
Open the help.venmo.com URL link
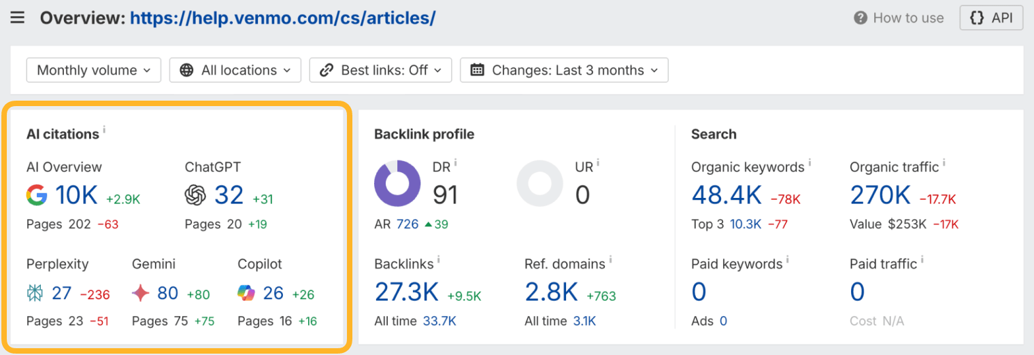click(x=282, y=18)
